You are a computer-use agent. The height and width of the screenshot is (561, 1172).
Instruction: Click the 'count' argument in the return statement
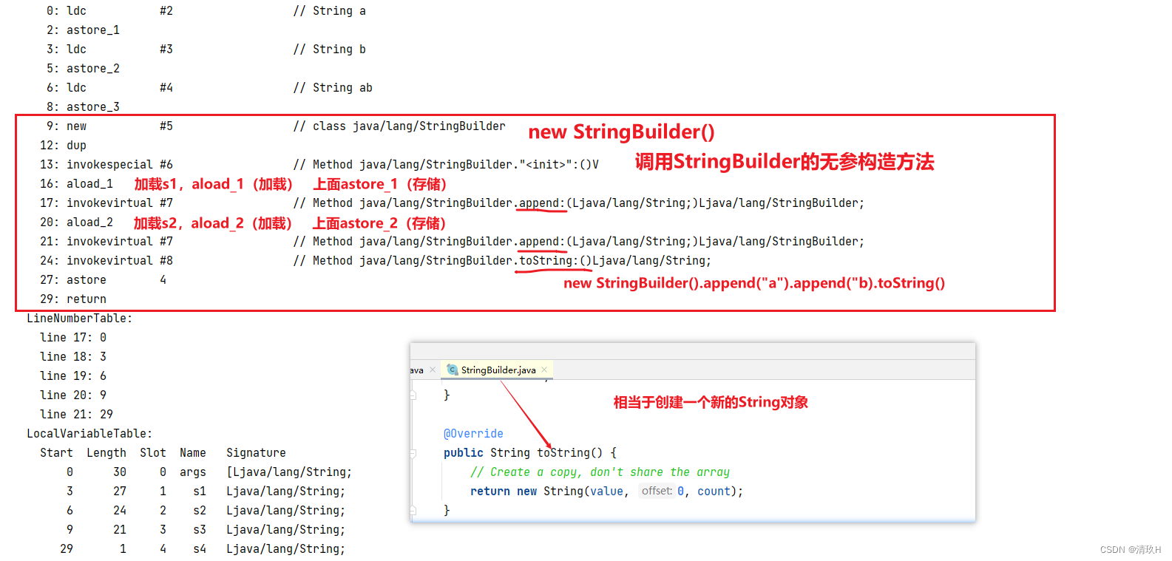click(x=714, y=492)
